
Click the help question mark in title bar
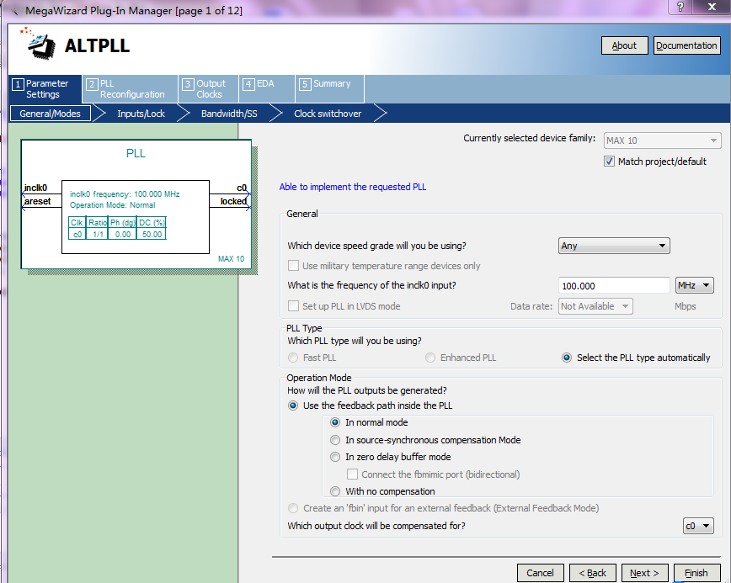tap(680, 7)
